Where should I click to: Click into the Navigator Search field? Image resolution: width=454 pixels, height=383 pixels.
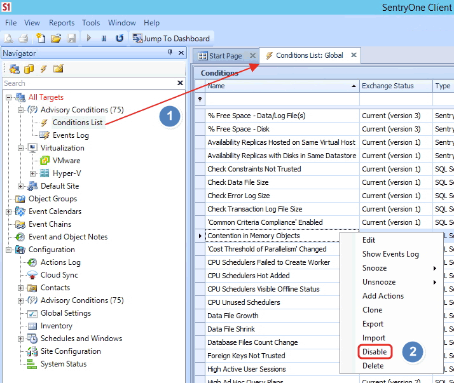coord(90,83)
